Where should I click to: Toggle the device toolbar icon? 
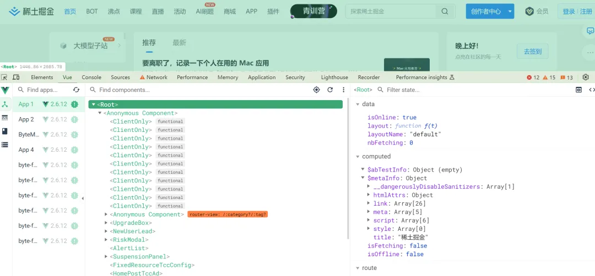16,77
